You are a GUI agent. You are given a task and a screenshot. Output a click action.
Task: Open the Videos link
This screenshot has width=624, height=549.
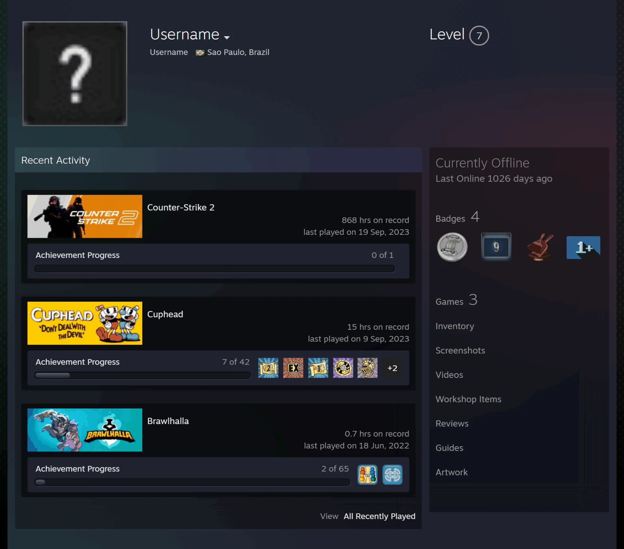click(x=449, y=375)
